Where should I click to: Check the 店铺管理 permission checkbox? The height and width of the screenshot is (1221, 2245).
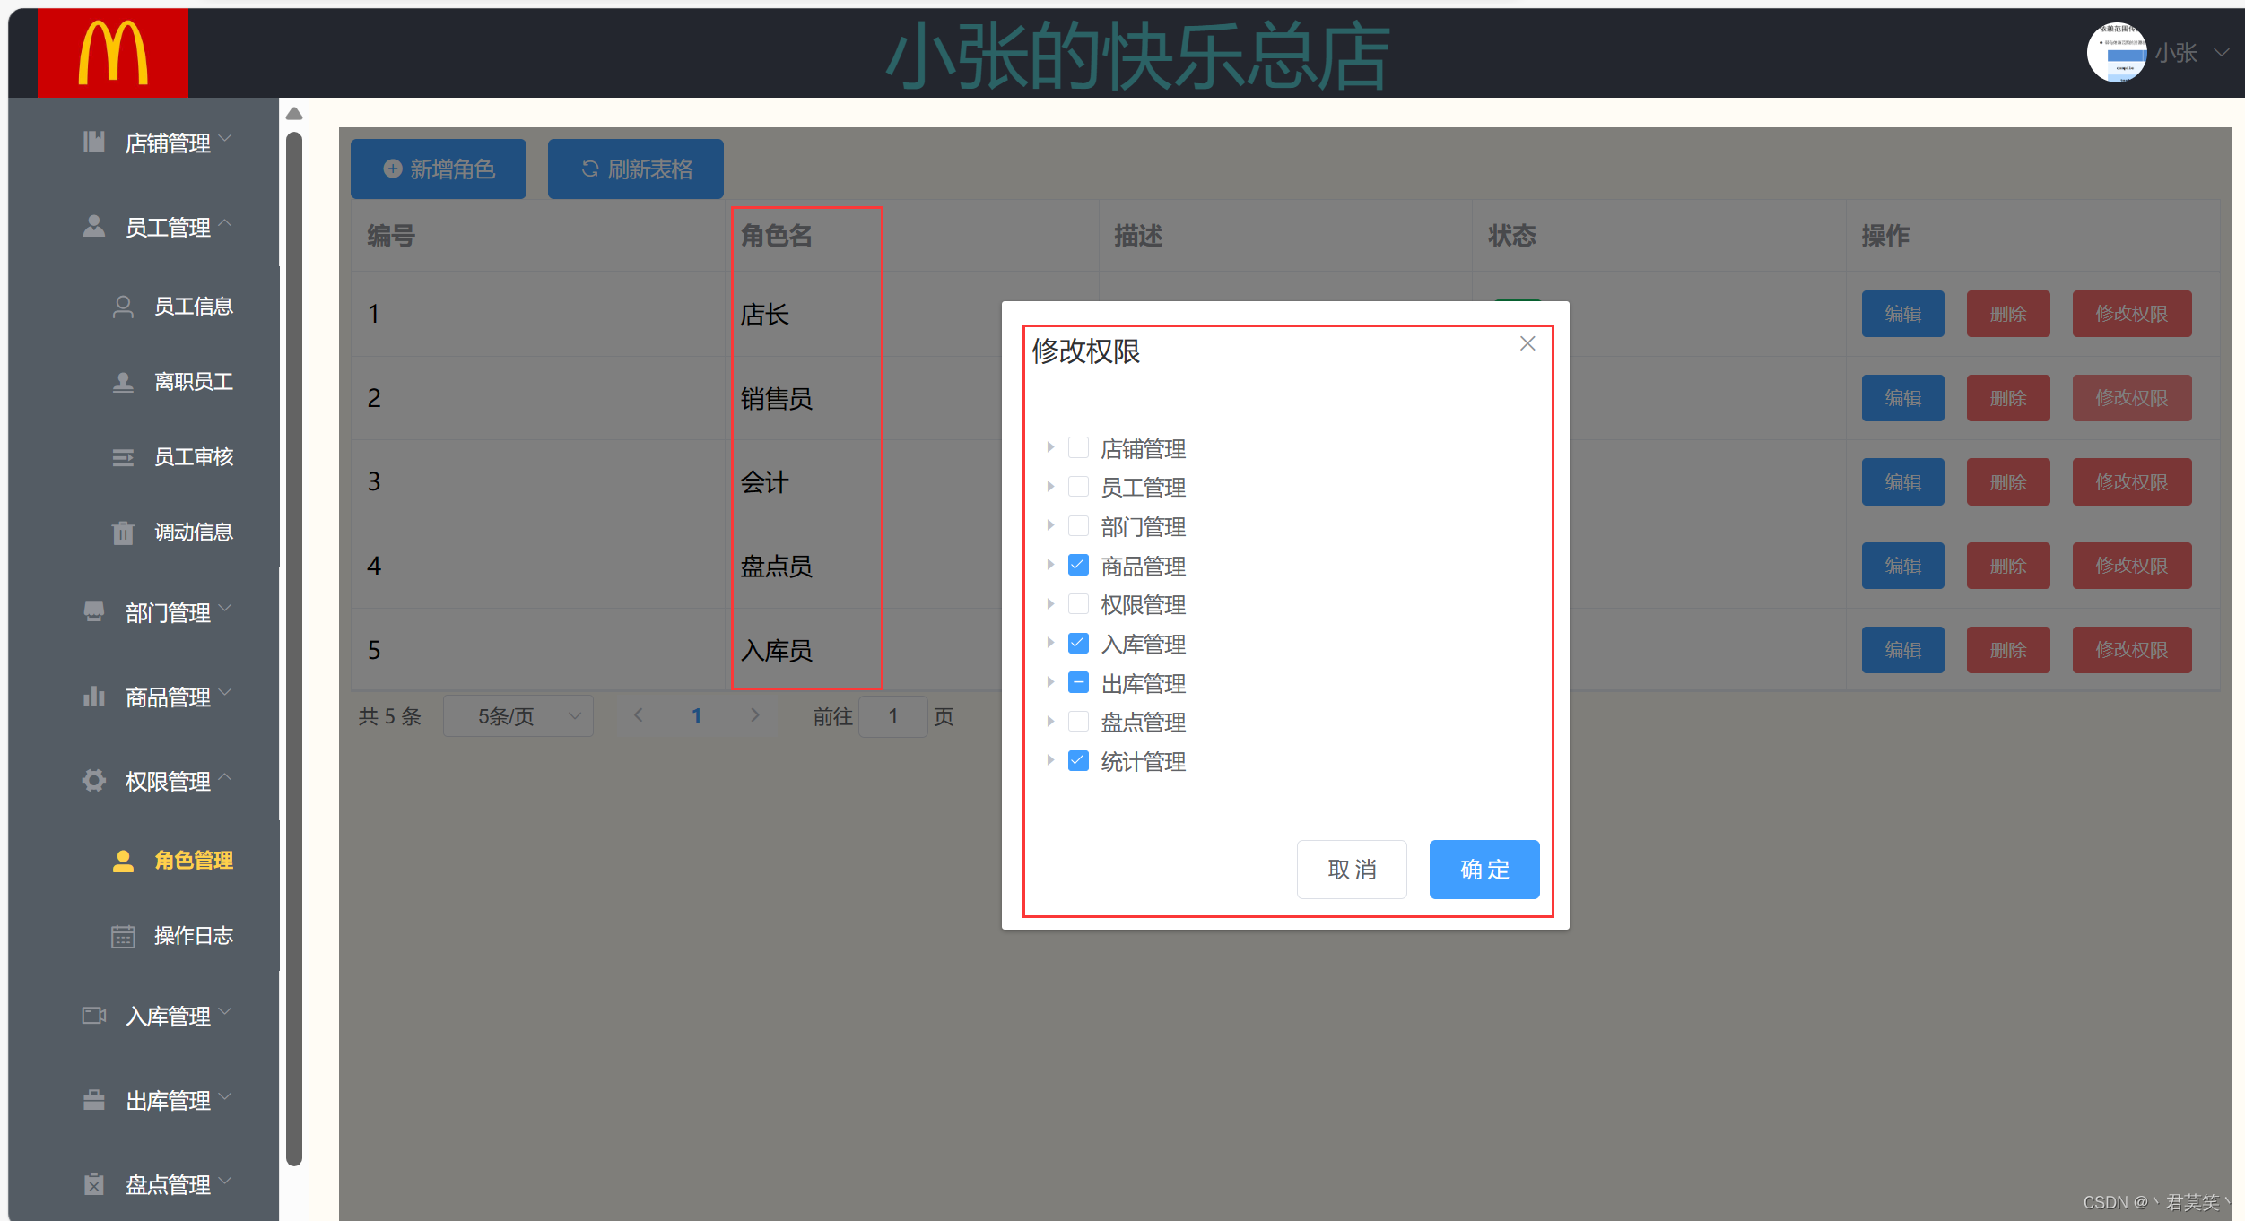pyautogui.click(x=1078, y=447)
